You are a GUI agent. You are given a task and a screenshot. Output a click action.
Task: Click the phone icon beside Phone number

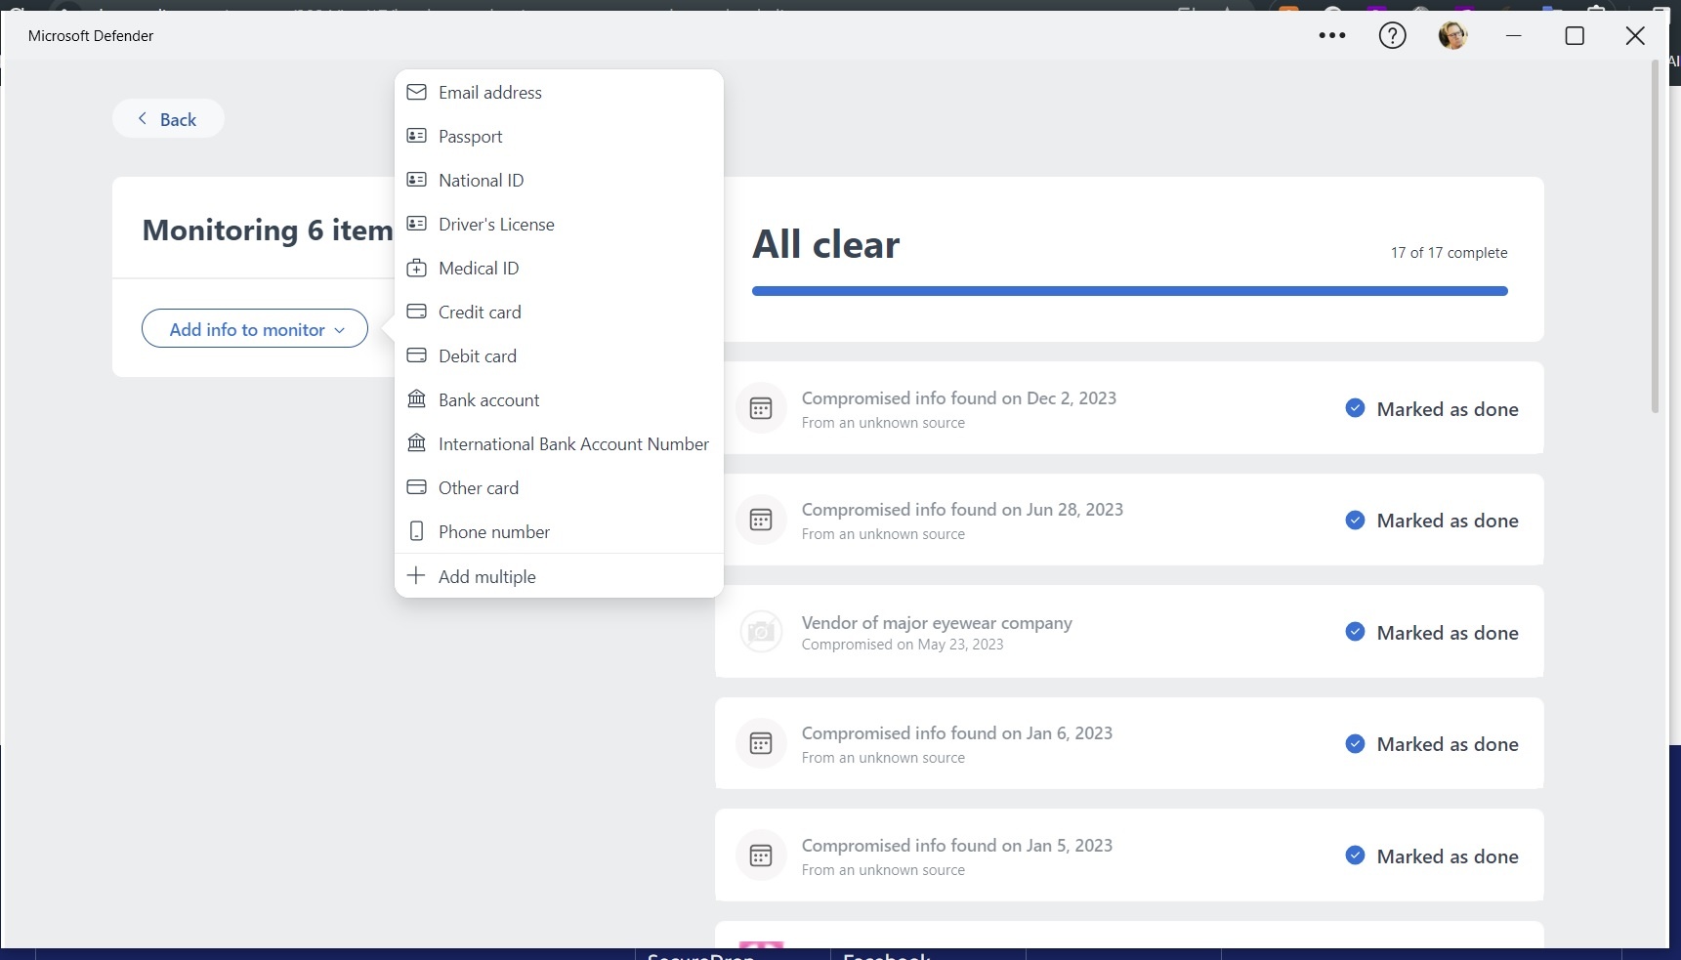point(416,531)
